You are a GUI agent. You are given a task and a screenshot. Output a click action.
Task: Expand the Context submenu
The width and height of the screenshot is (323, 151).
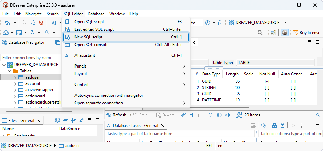(126, 85)
